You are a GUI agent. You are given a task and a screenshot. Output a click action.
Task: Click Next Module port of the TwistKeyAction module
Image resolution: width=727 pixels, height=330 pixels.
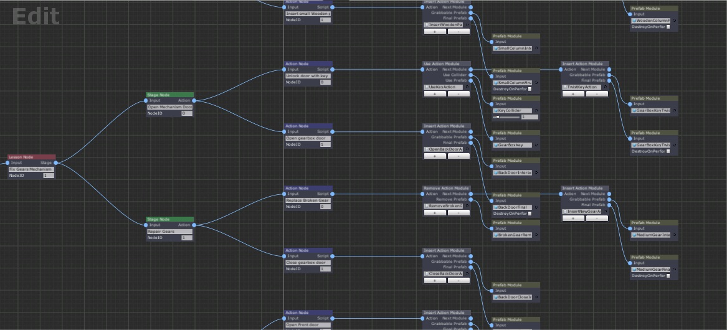[x=609, y=69]
